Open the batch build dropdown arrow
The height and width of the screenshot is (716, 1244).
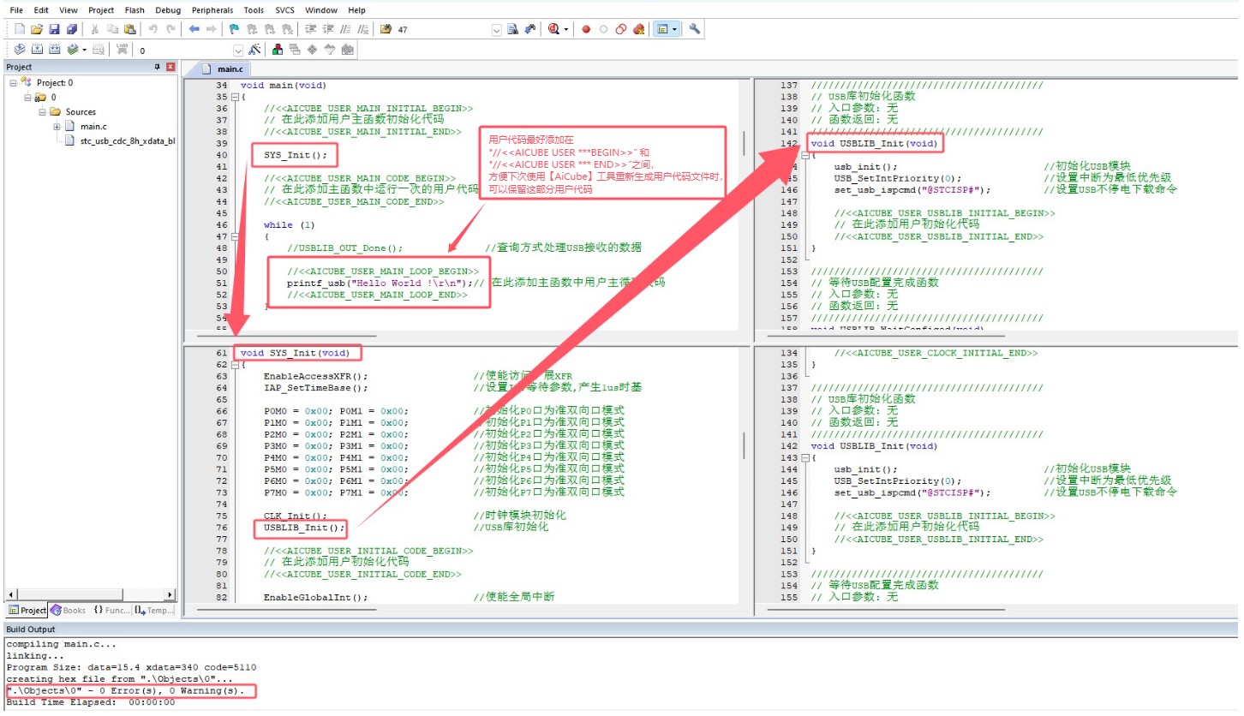(84, 50)
